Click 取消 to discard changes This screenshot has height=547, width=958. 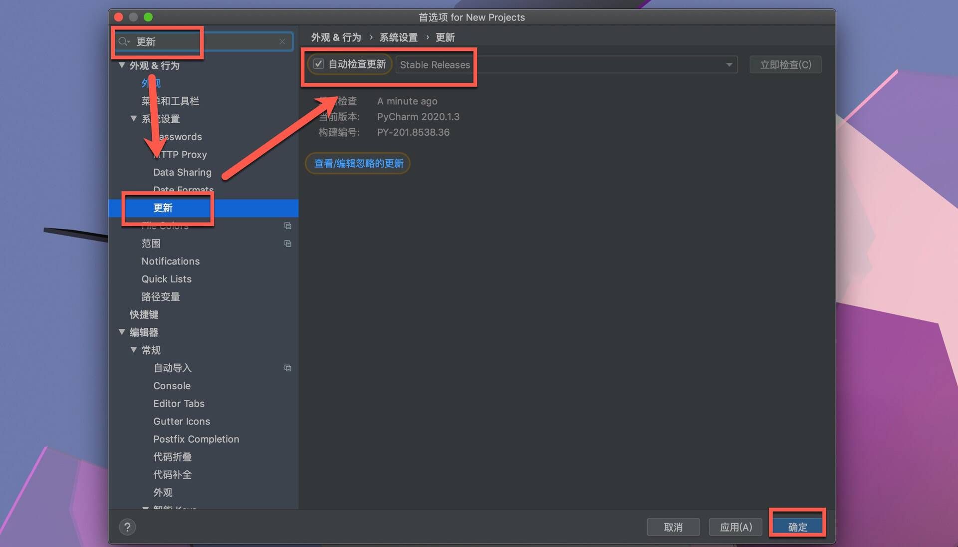click(674, 527)
